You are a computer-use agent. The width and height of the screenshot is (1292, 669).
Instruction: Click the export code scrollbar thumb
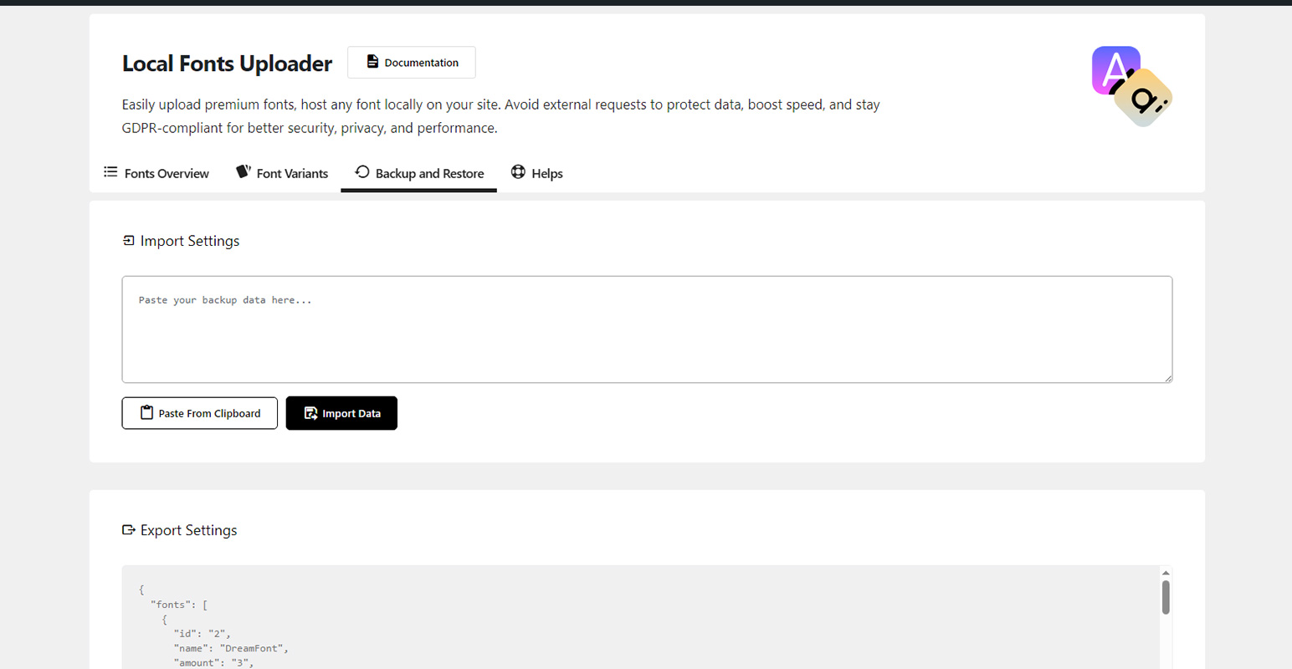[1166, 598]
